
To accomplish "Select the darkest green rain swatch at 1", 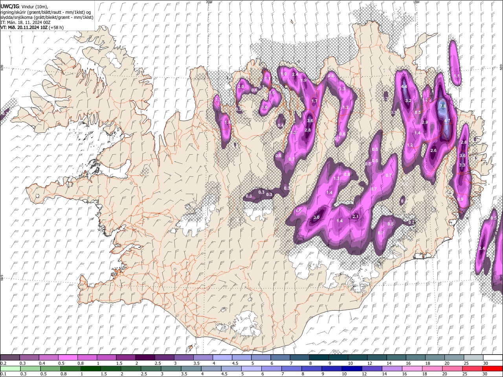I will click(x=91, y=369).
